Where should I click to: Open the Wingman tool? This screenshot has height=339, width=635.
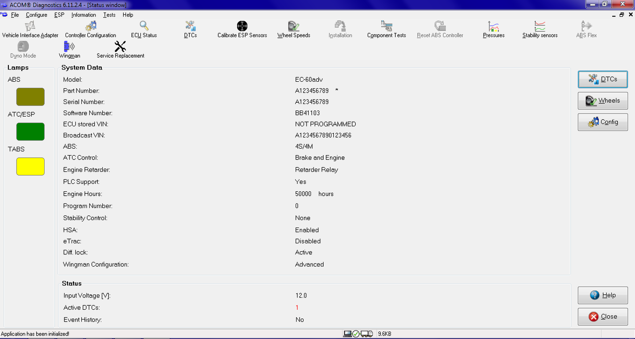(x=69, y=50)
